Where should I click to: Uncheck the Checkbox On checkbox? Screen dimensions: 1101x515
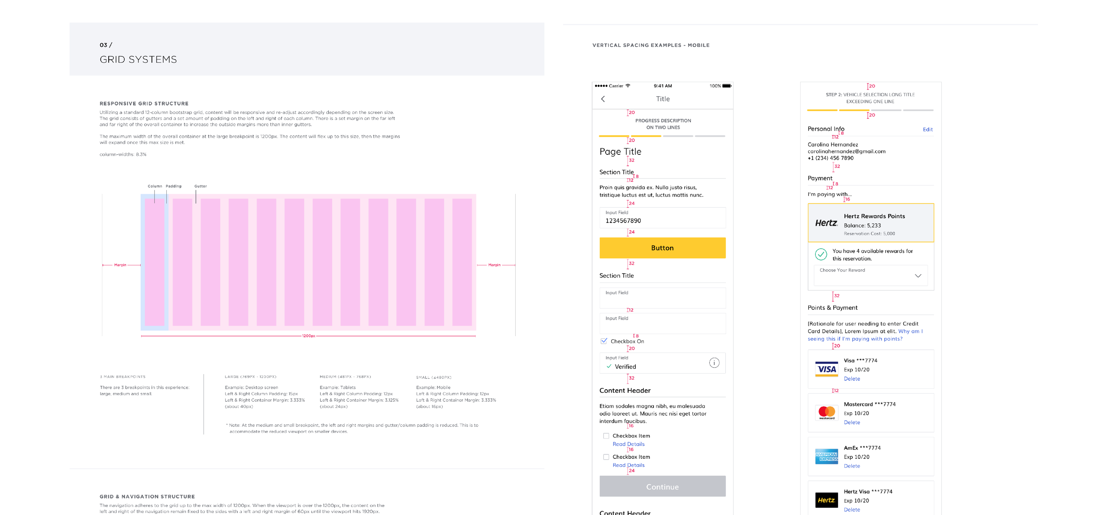(604, 341)
